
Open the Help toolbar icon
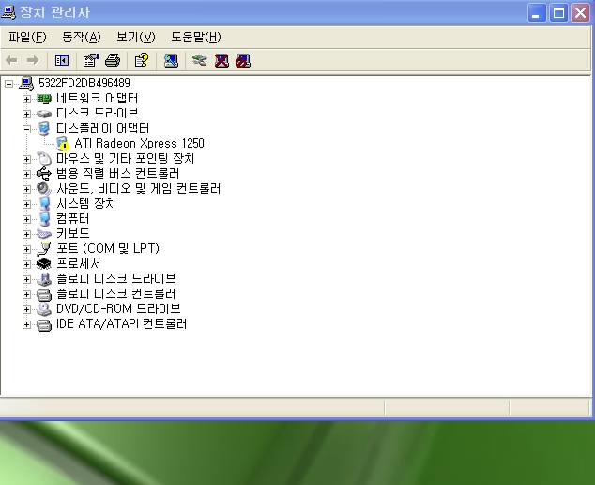142,60
